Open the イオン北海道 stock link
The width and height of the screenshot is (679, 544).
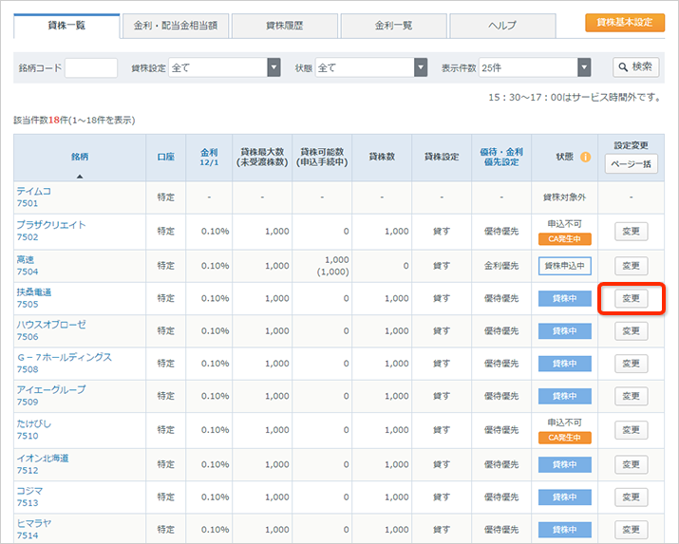click(x=43, y=459)
